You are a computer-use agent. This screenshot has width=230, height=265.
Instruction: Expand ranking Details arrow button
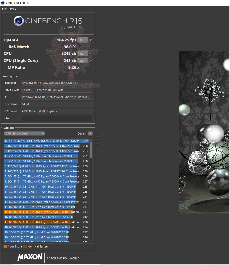91,134
